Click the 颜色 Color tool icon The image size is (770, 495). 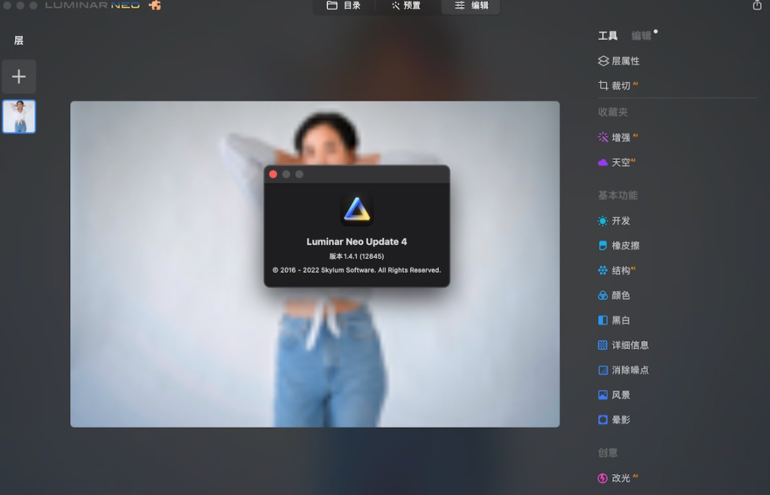(x=602, y=296)
